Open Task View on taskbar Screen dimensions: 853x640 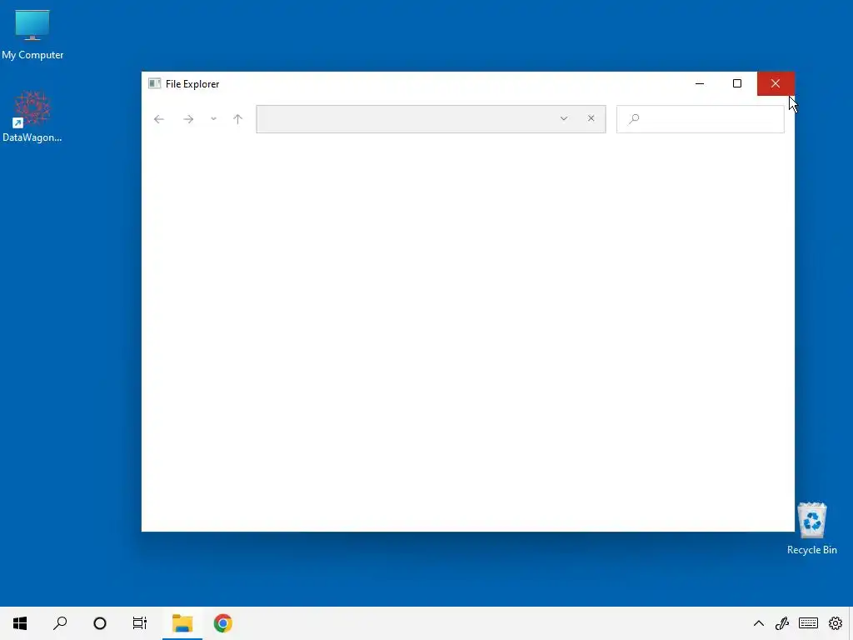[140, 623]
